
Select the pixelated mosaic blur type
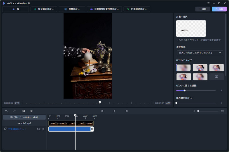200,67
